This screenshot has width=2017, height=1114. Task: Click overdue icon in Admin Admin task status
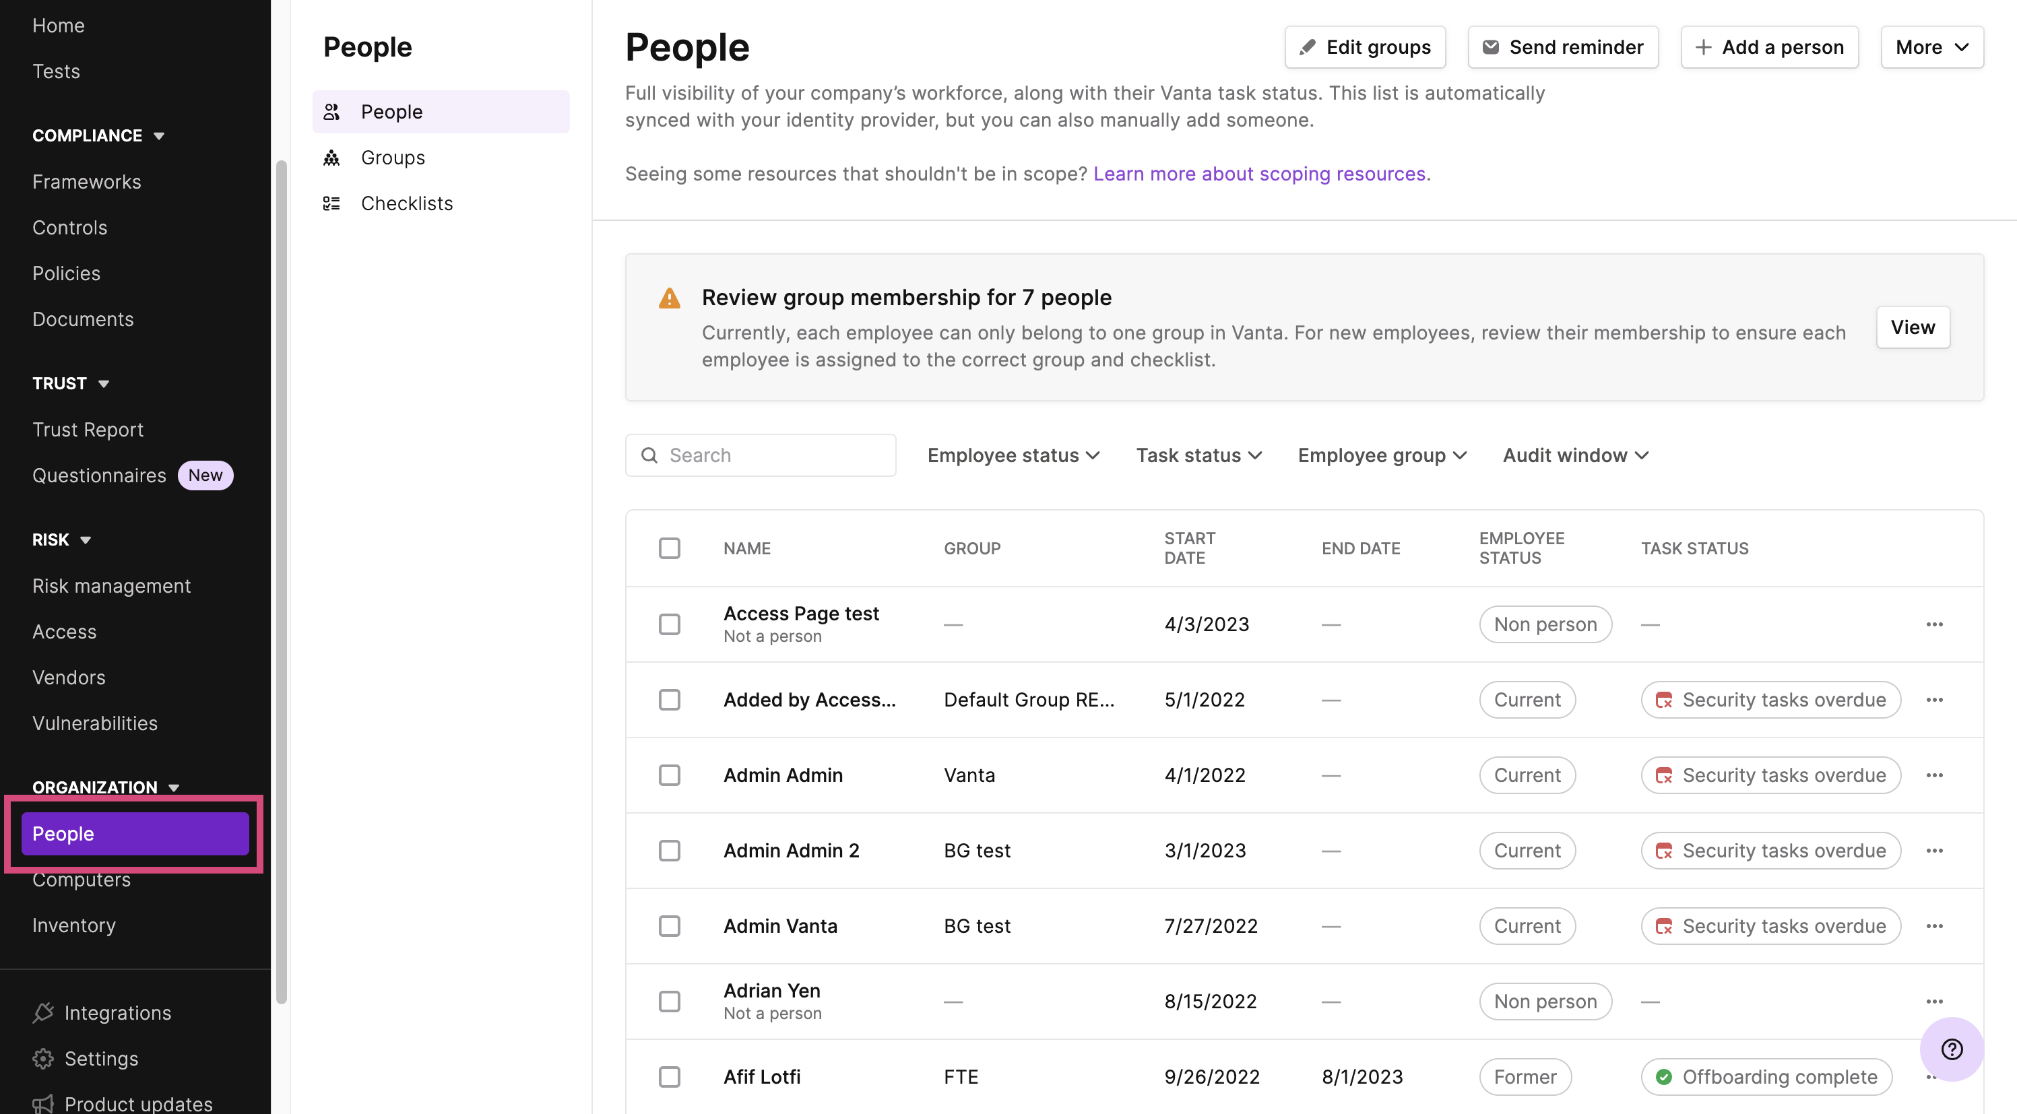pyautogui.click(x=1664, y=775)
